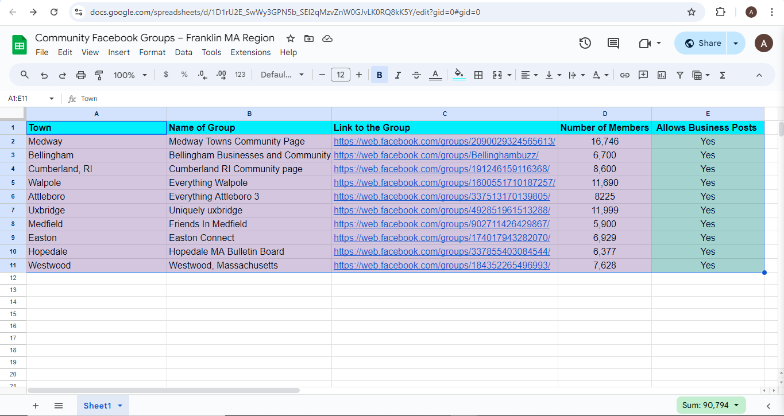Open the all sheets list
This screenshot has width=784, height=416.
pos(59,406)
